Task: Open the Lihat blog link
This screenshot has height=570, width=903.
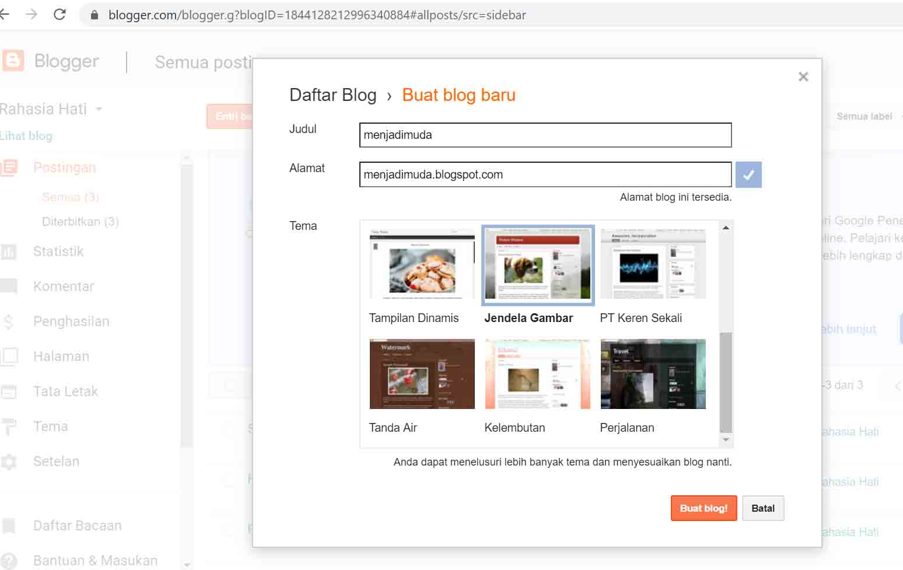Action: click(26, 136)
